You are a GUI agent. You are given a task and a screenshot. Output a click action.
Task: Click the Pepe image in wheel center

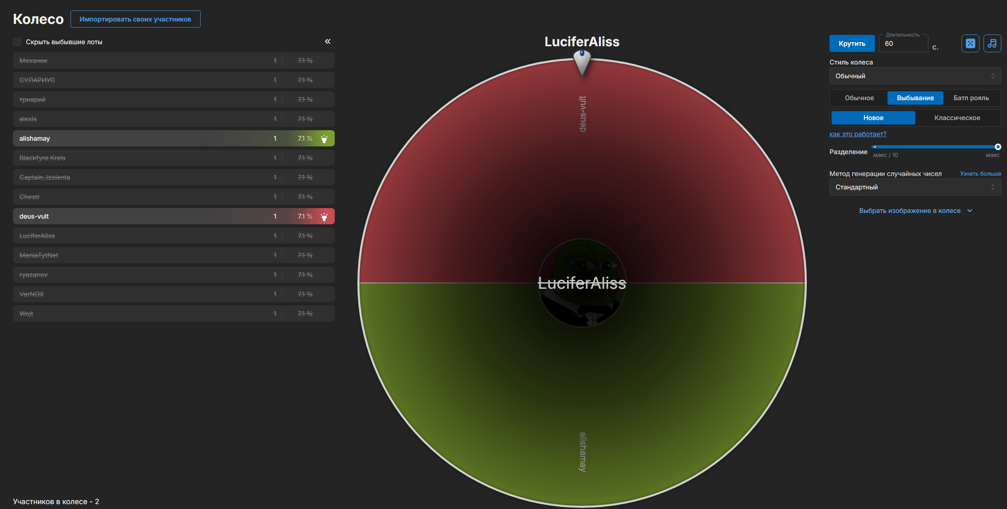(582, 283)
